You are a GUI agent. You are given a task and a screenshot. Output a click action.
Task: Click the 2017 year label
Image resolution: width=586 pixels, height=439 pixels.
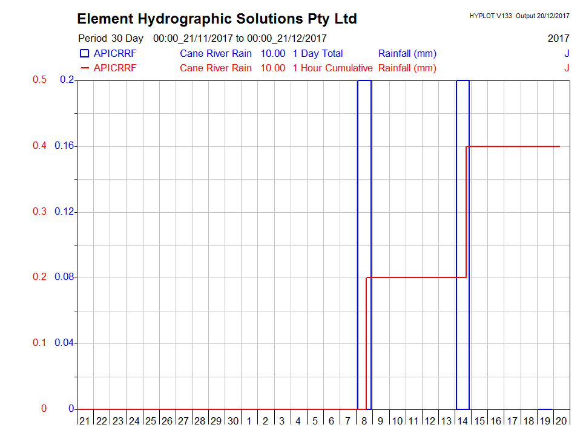558,38
